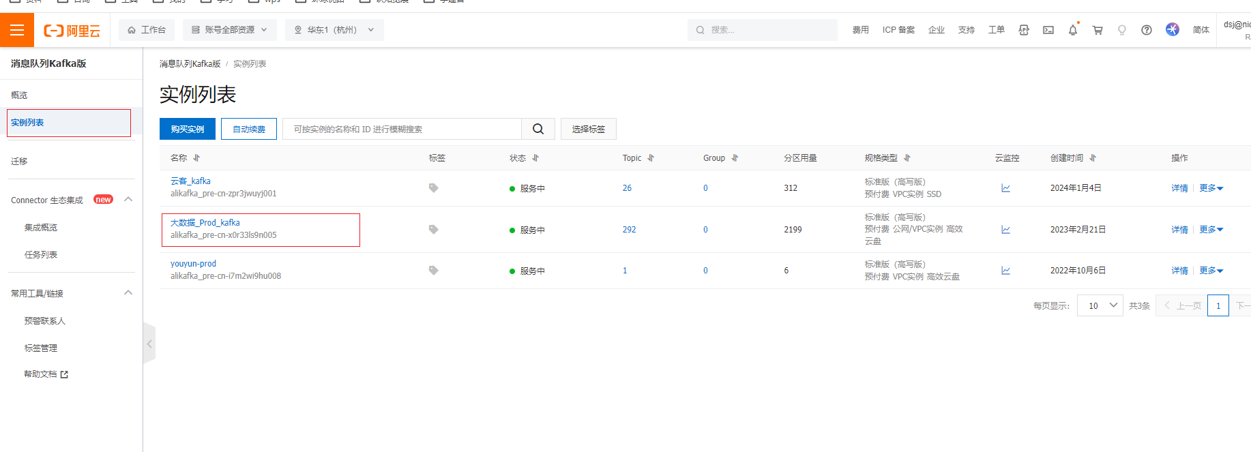1251x452 pixels.
Task: Click the 选择标签 button
Action: (x=589, y=129)
